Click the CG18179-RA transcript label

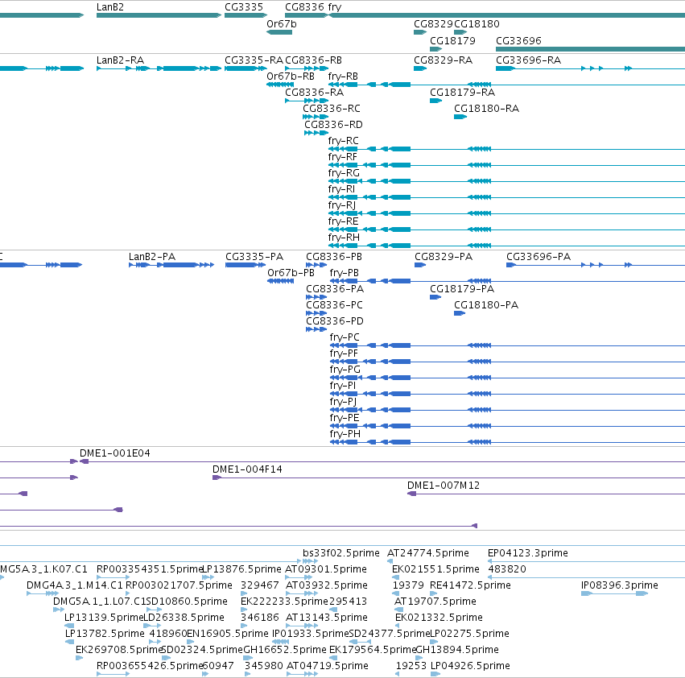[462, 93]
